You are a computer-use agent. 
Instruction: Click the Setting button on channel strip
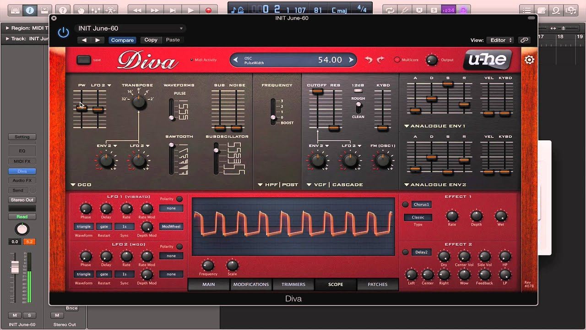(22, 137)
